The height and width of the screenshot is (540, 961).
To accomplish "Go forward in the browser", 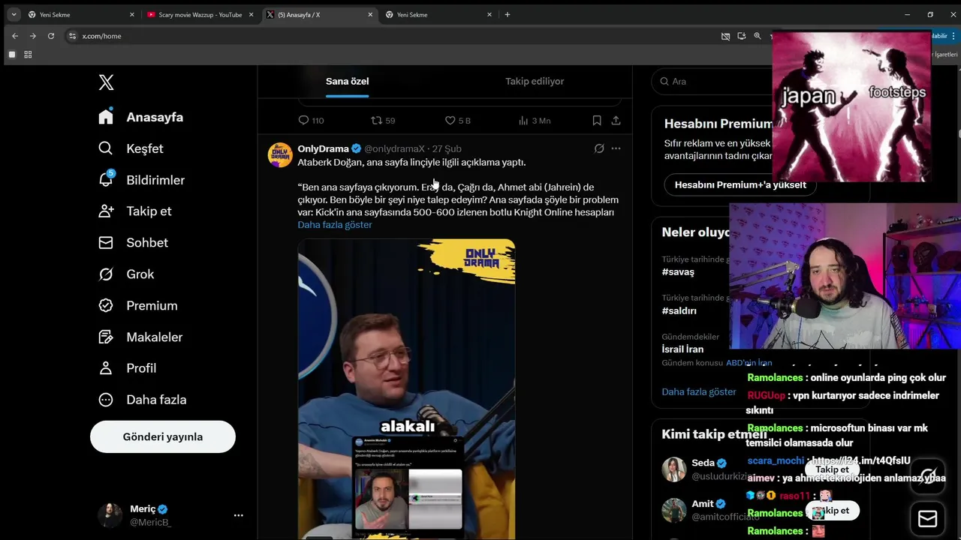I will [x=33, y=36].
